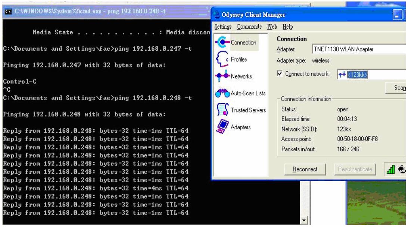Click the Control-C line in cmd
The width and height of the screenshot is (408, 227).
pyautogui.click(x=20, y=81)
